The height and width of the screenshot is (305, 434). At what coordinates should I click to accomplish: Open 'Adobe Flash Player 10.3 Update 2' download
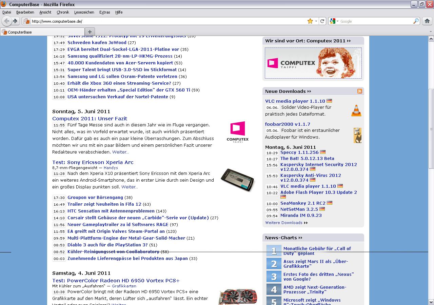pos(319,192)
